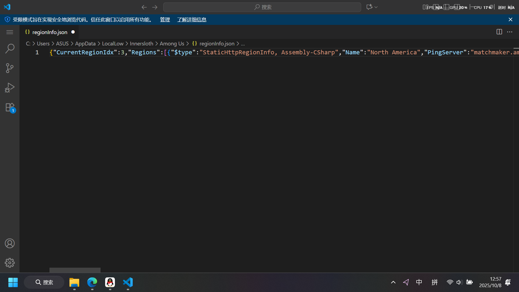Open the Extensions view with badge
Image resolution: width=519 pixels, height=292 pixels.
[x=10, y=107]
